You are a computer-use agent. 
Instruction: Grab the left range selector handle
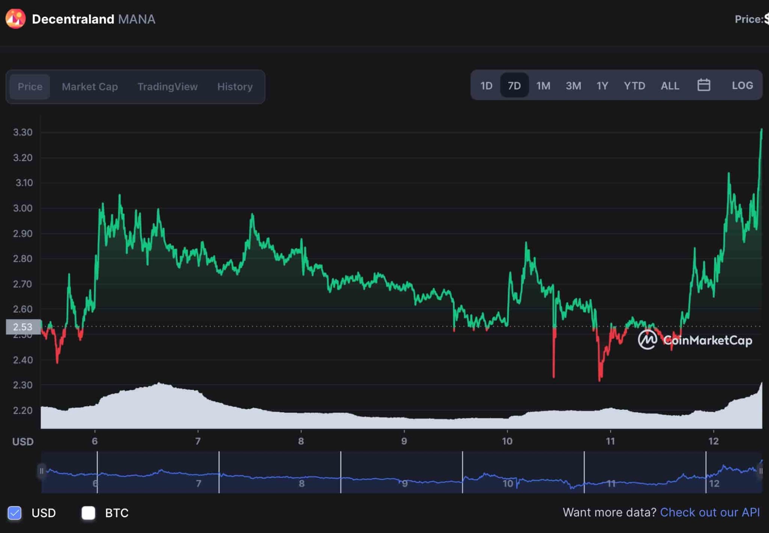(x=41, y=471)
